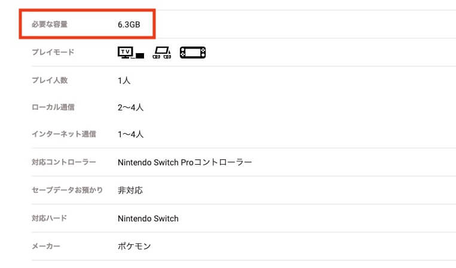Click the プレイ人数 label
456x268 pixels.
50,80
